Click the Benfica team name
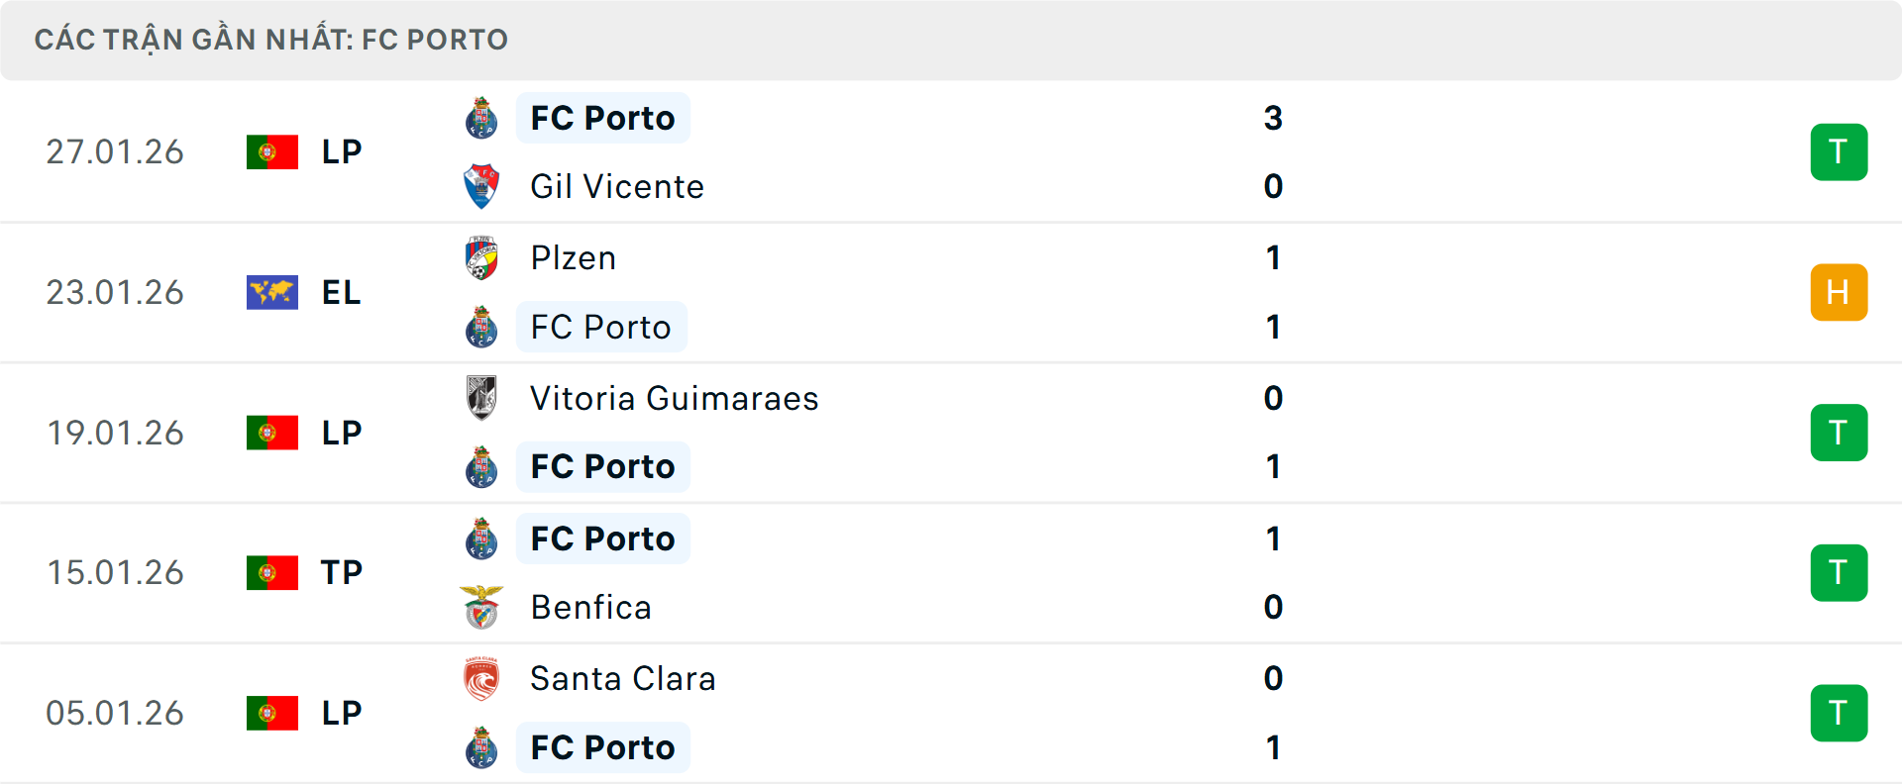 coord(591,607)
